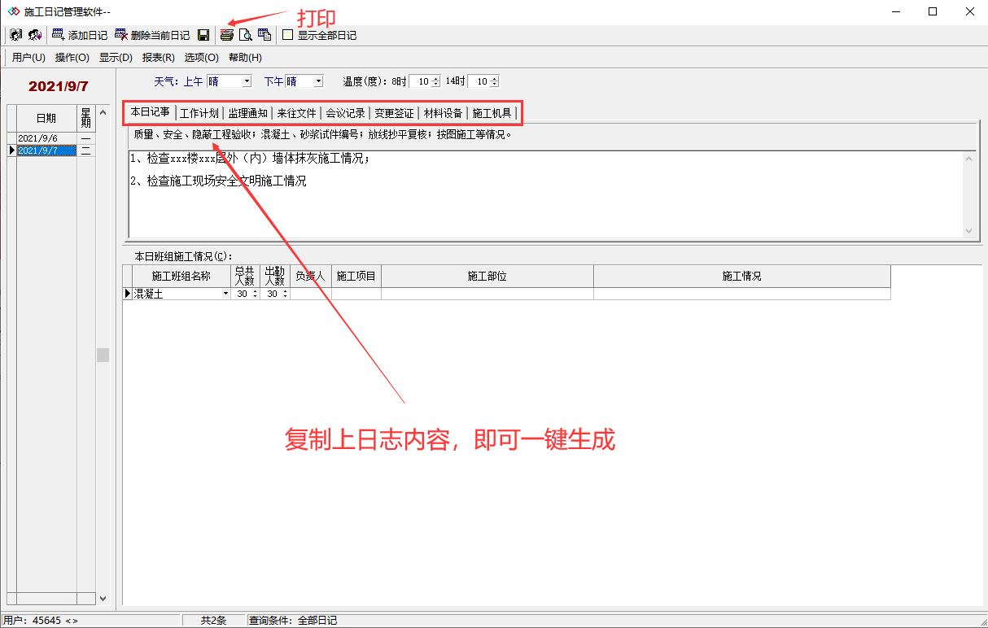The image size is (988, 628).
Task: Open print preview magnifier icon
Action: click(x=245, y=35)
